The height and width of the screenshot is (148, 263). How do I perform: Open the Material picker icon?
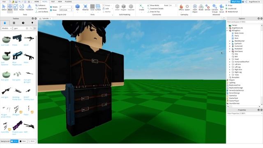coord(85,7)
